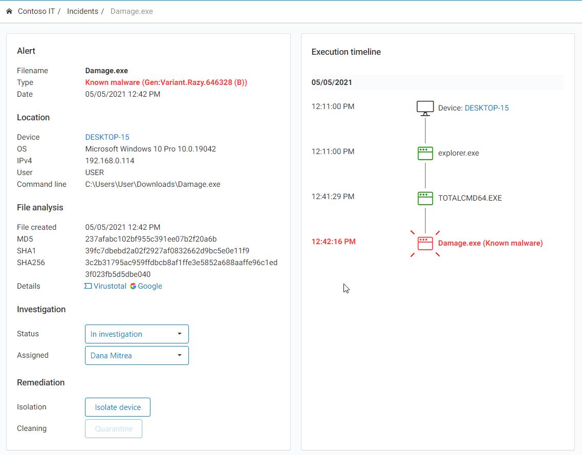This screenshot has height=455, width=582.
Task: Click the TOTALCMD64.EXE process icon
Action: [x=425, y=198]
